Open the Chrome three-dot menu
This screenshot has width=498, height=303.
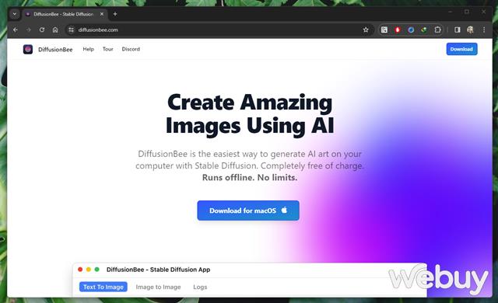coord(484,30)
